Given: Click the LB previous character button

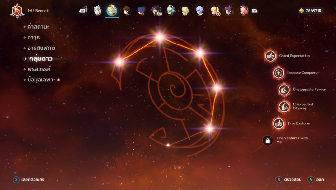Looking at the screenshot, I should [82, 11].
